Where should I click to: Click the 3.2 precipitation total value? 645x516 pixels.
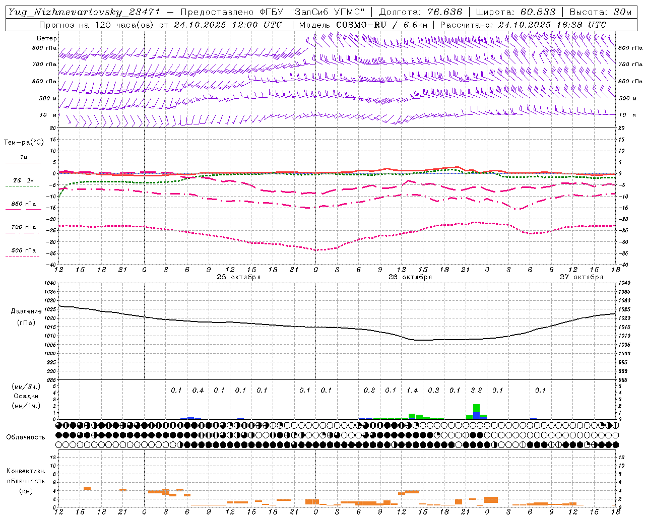[476, 390]
